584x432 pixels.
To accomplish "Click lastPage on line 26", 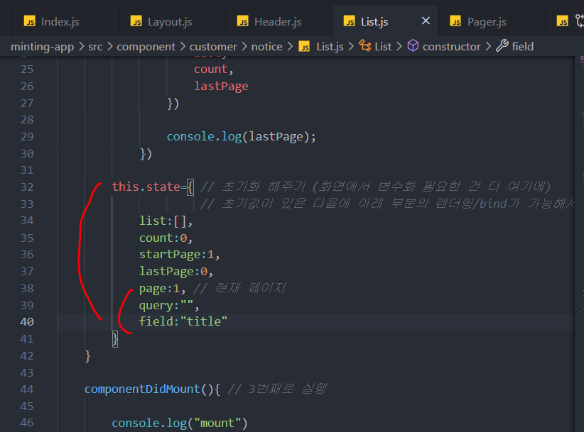I will tap(221, 86).
